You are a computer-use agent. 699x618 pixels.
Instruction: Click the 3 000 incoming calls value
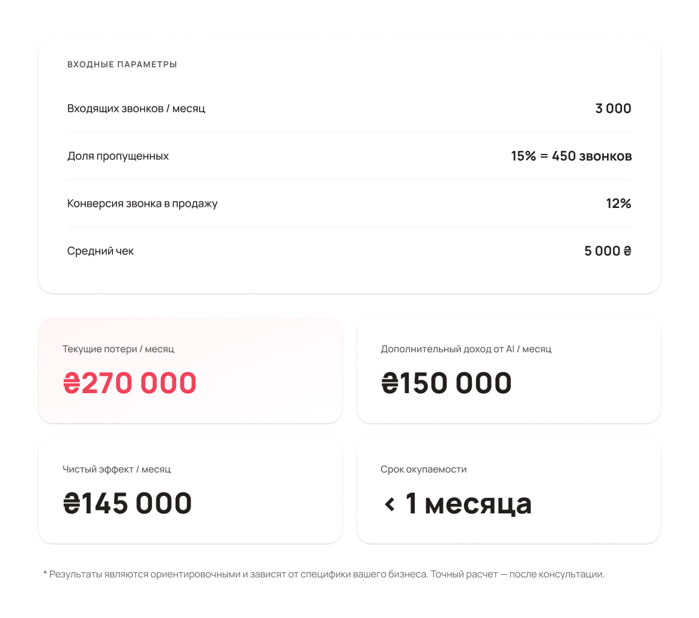613,109
